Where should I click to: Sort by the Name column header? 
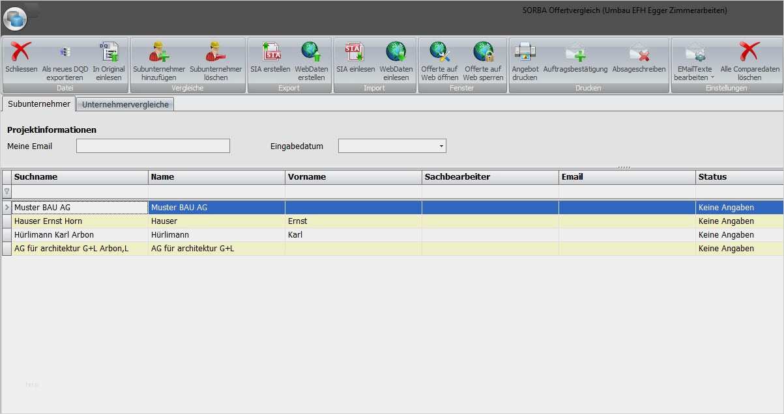(217, 176)
